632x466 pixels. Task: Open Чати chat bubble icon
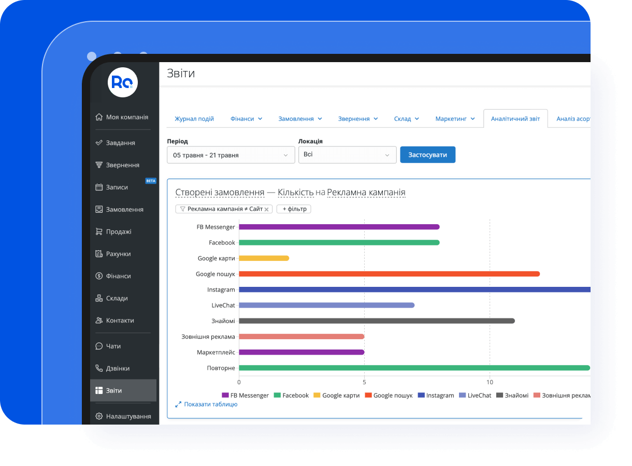pos(99,346)
